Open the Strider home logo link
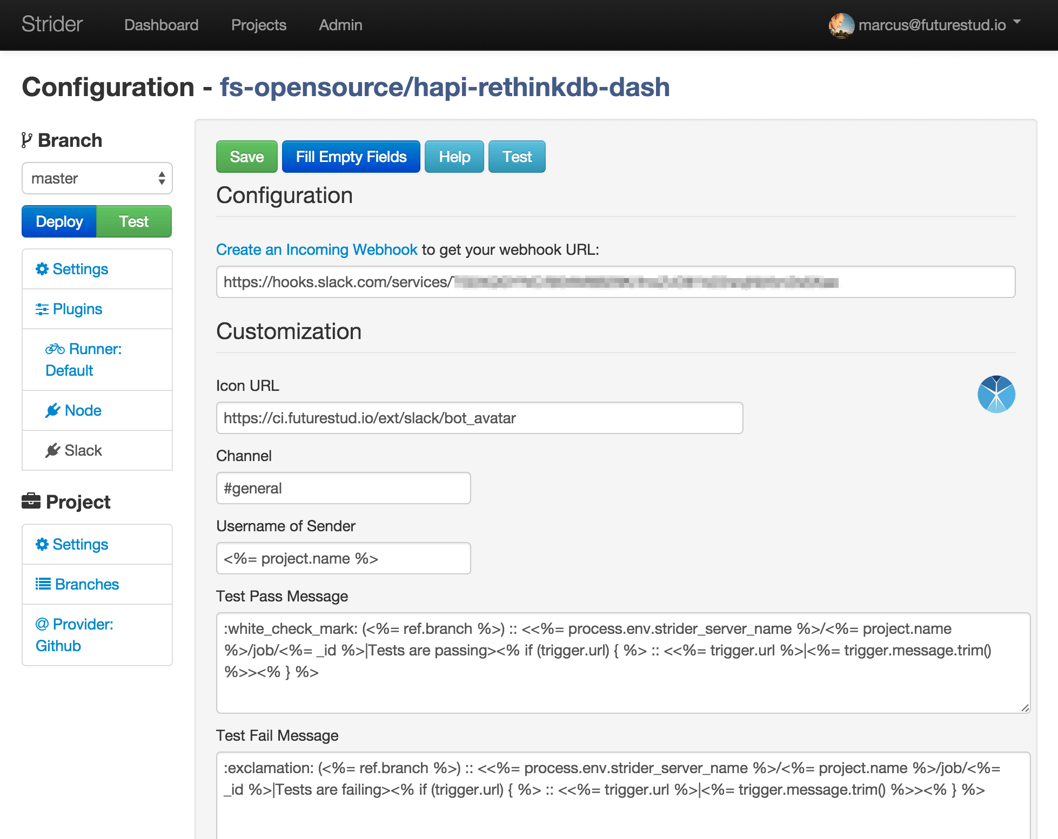 click(x=52, y=24)
